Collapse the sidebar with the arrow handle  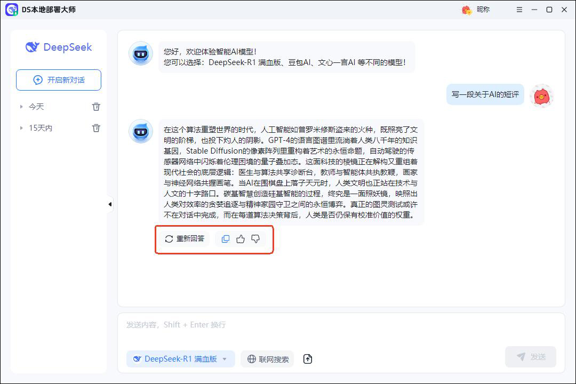(x=110, y=204)
